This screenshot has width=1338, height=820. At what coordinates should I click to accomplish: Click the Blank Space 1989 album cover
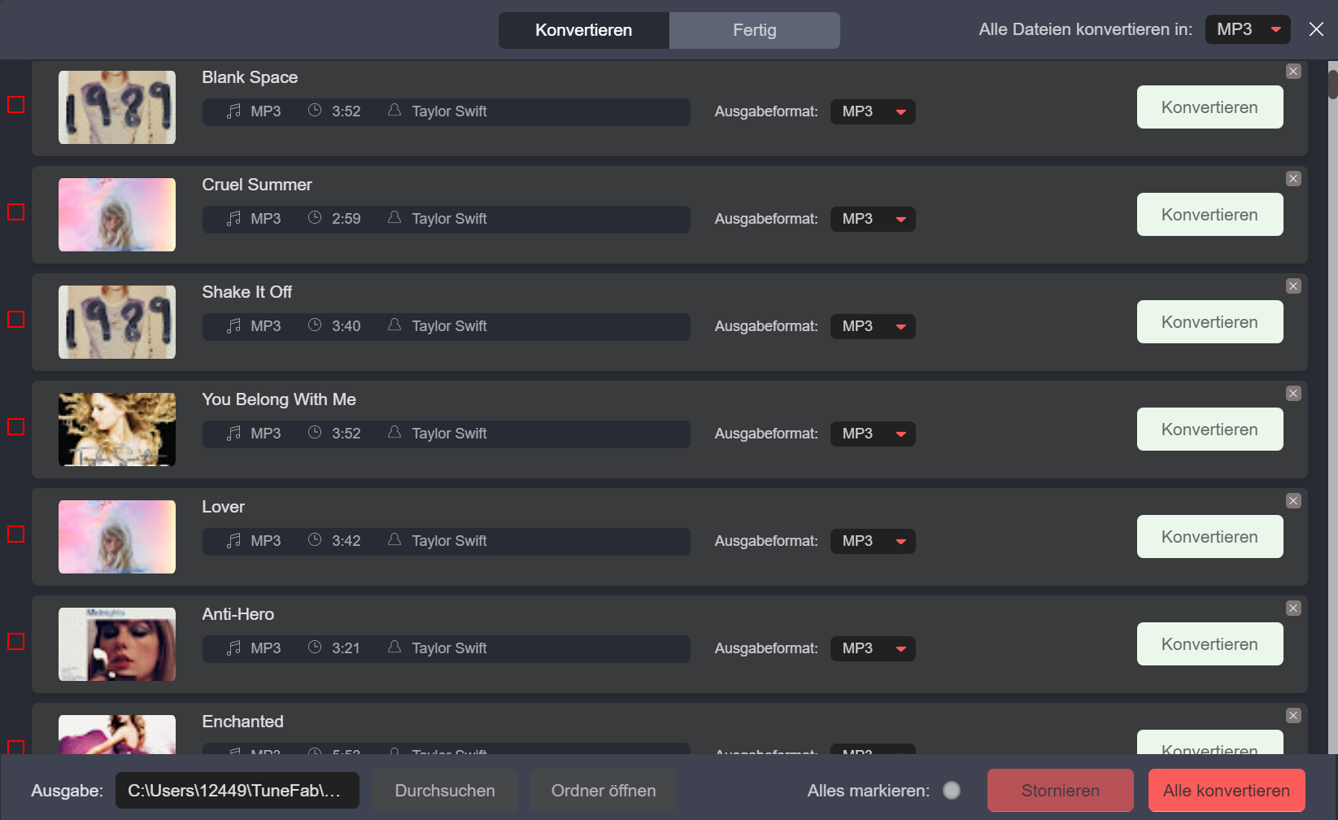click(117, 107)
